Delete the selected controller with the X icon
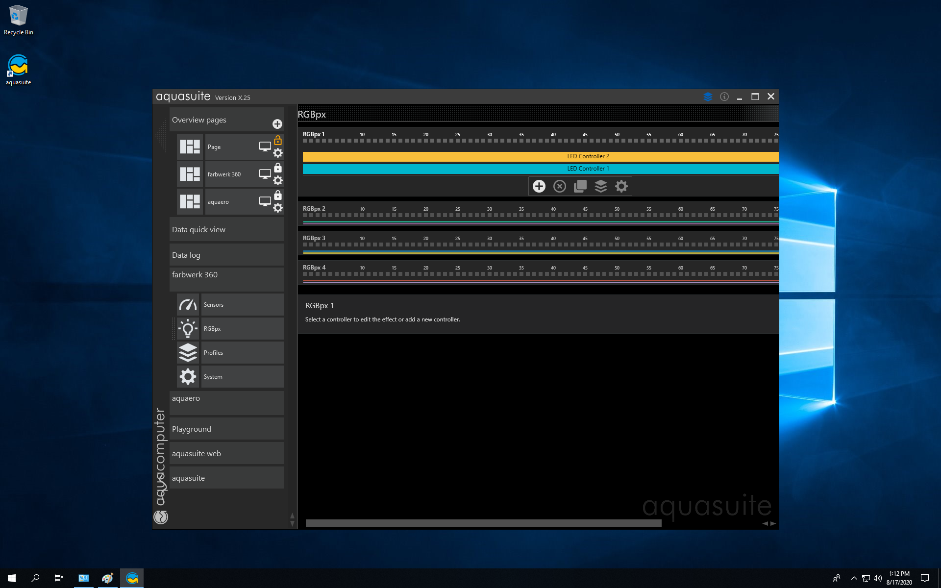Viewport: 941px width, 588px height. pos(560,186)
